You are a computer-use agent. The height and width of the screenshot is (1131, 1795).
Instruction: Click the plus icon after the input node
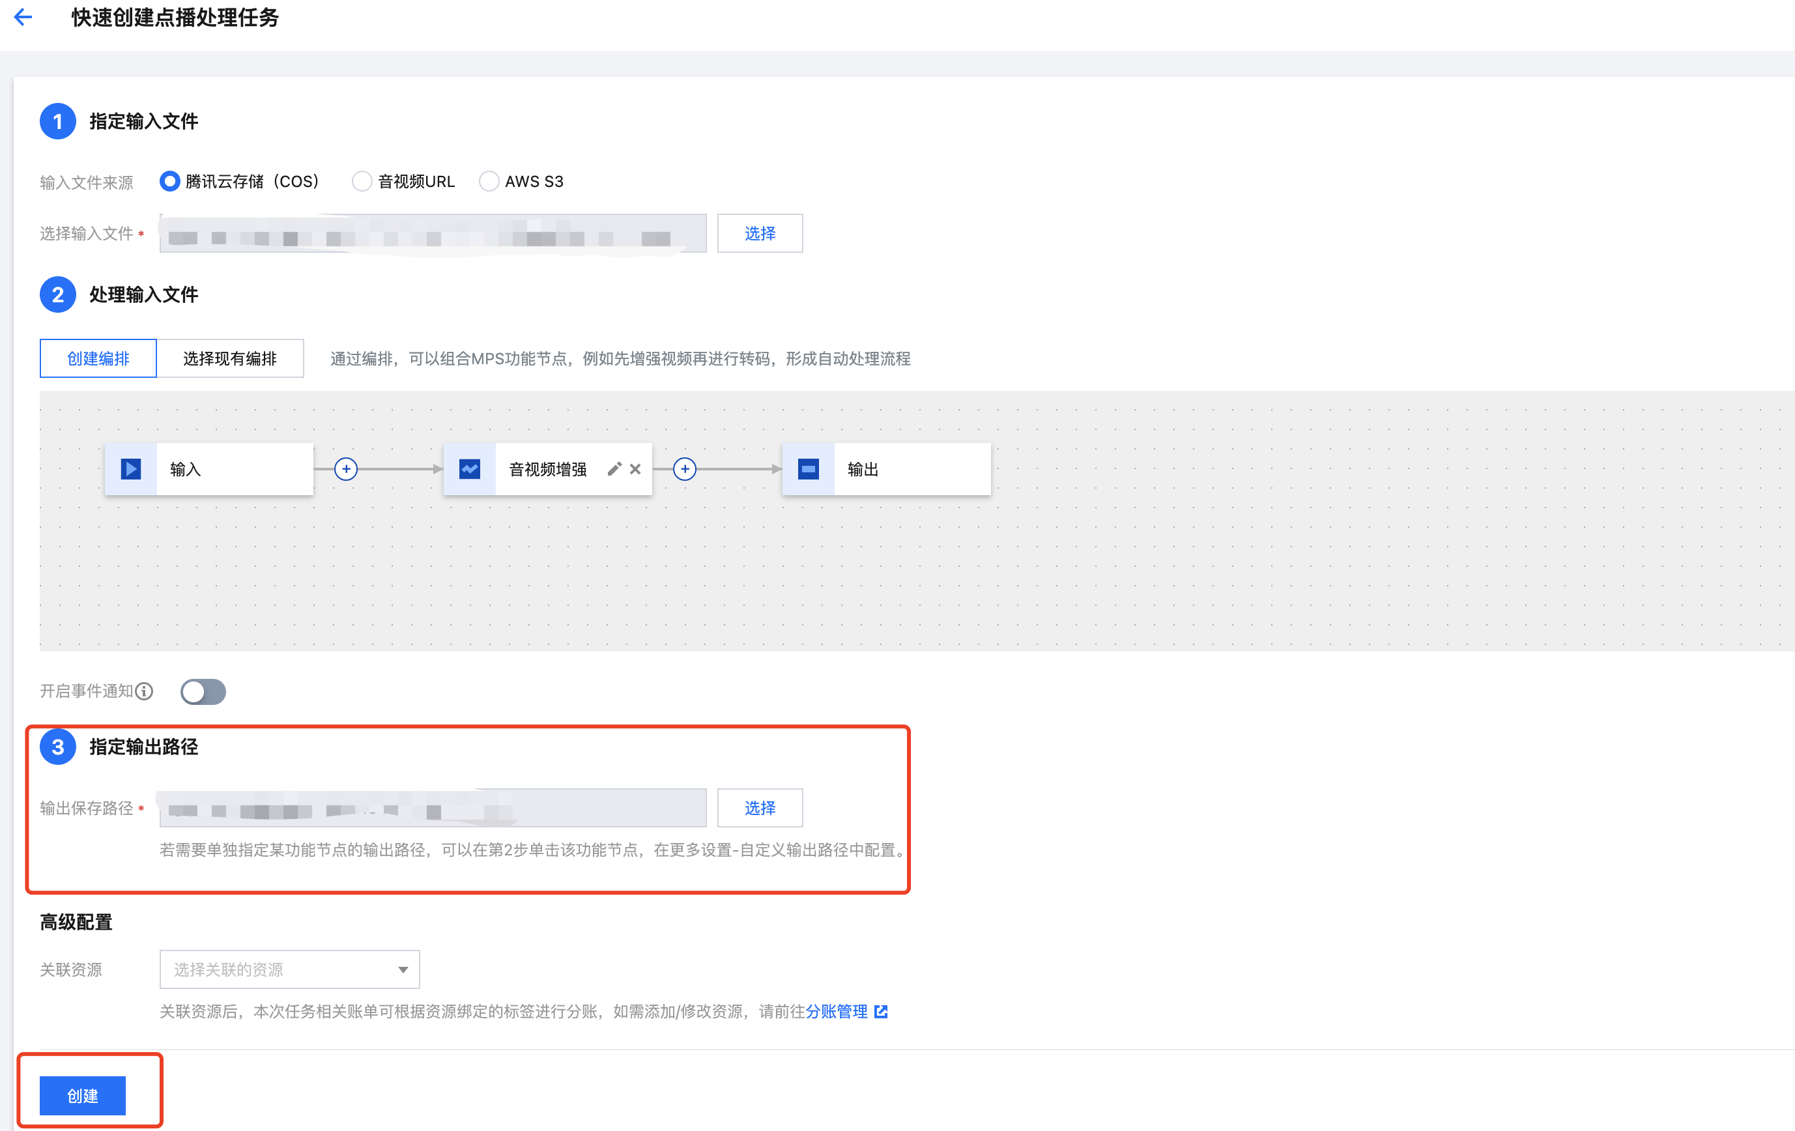(x=346, y=469)
